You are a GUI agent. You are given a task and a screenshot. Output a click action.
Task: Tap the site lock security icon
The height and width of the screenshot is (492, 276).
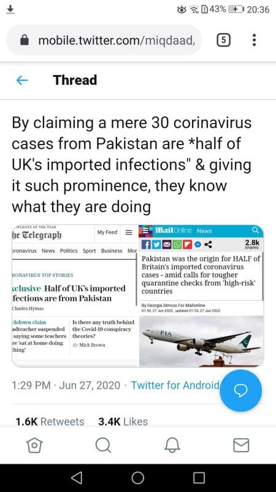click(x=25, y=40)
